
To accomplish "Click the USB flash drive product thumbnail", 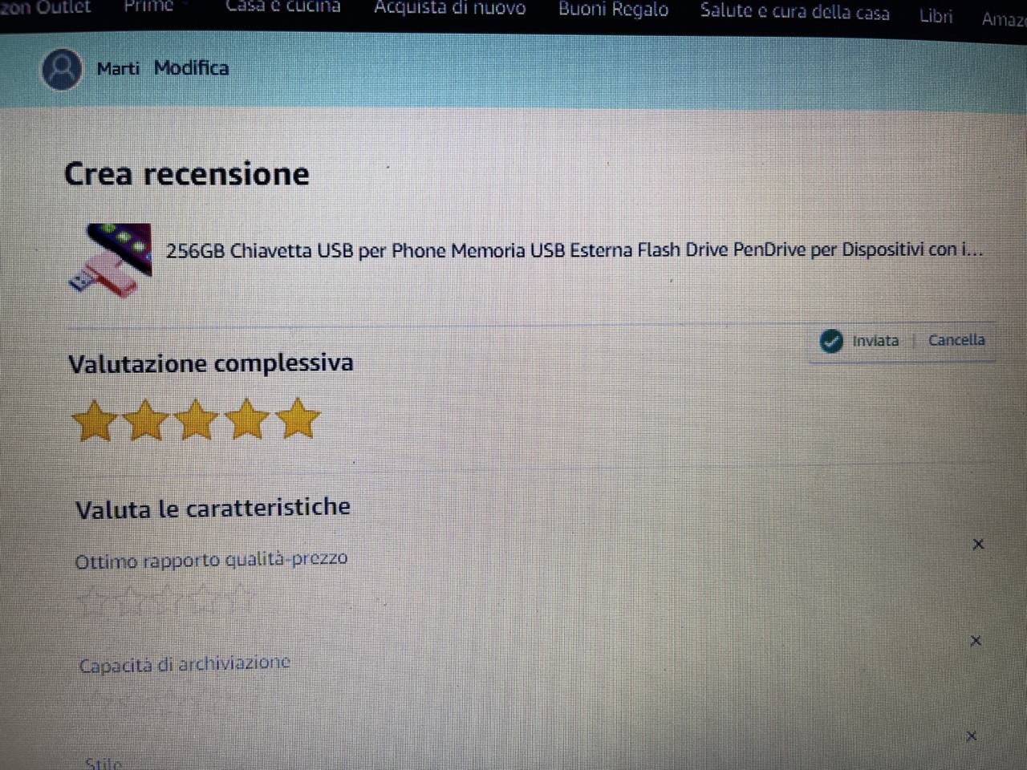I will click(x=110, y=260).
